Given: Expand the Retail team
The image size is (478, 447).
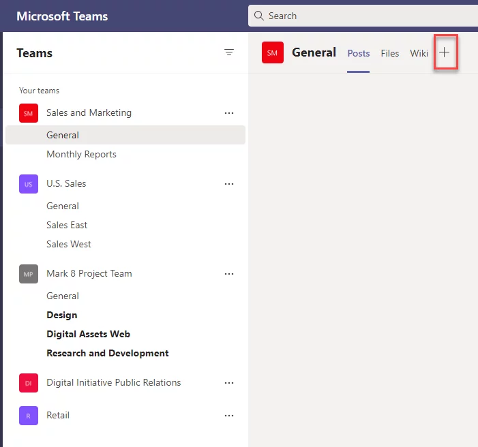Looking at the screenshot, I should pos(57,415).
